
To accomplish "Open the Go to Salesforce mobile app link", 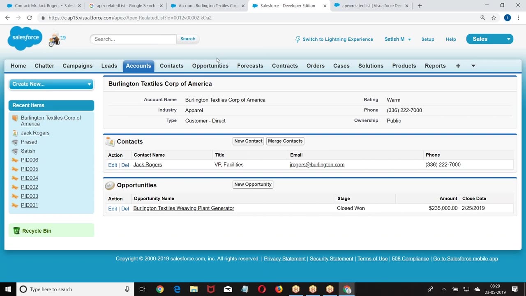I will coord(466,259).
